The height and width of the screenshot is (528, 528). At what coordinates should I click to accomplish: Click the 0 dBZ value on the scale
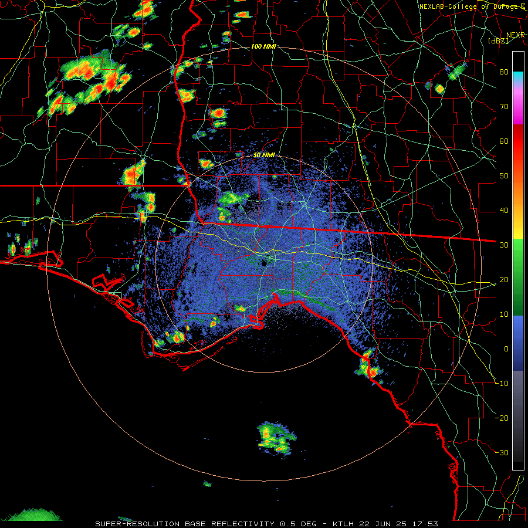point(506,349)
